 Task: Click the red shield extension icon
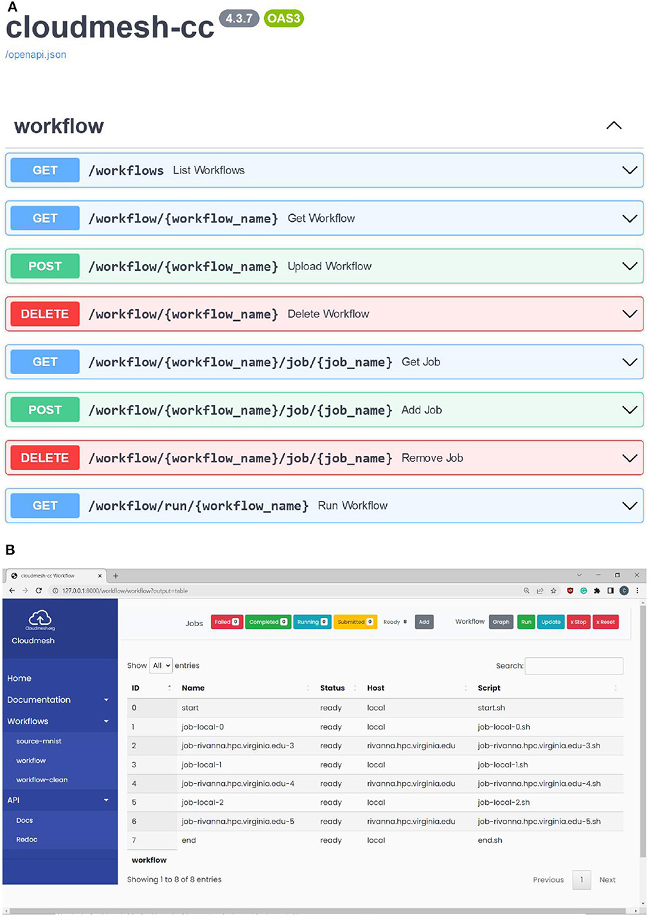(x=570, y=591)
